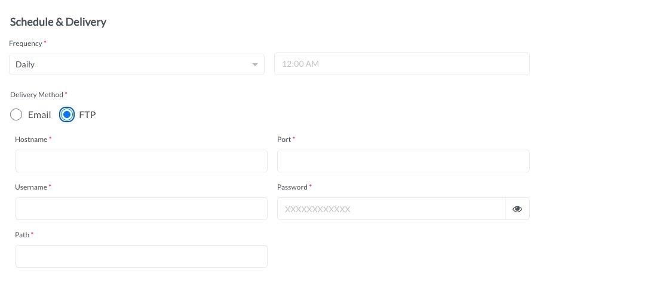Screen dimensions: 672x285
Task: Focus the Port input field
Action: click(x=403, y=161)
